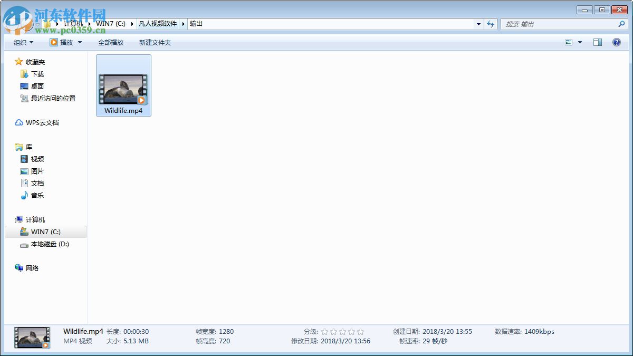Click 输出 in the address path
The width and height of the screenshot is (633, 356).
[196, 24]
